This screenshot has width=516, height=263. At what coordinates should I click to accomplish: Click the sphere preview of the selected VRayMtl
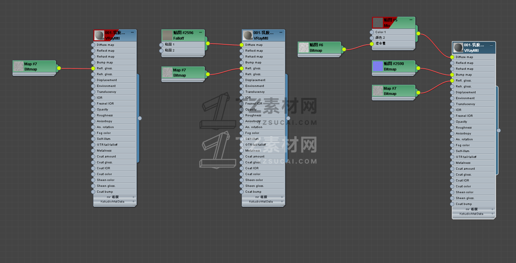click(458, 48)
